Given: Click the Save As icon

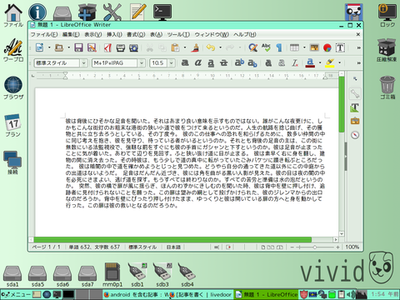Looking at the screenshot, I should click(92, 47).
